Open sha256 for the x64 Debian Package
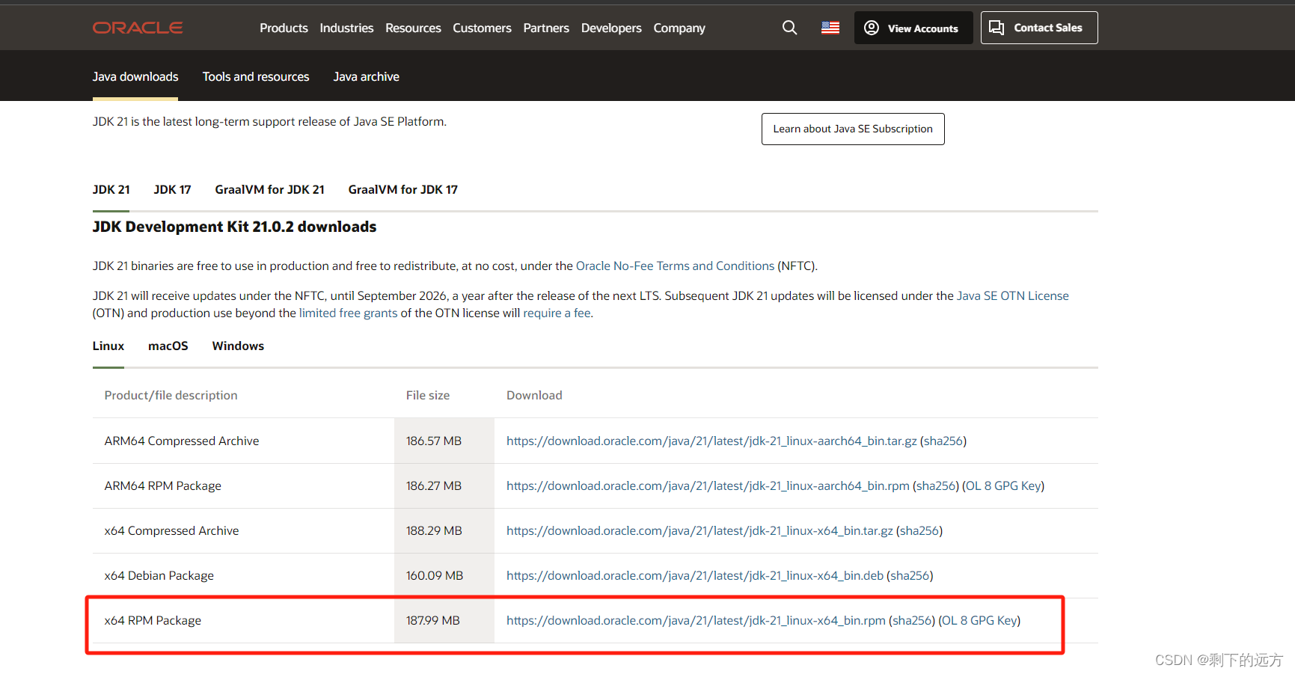The height and width of the screenshot is (674, 1295). [x=910, y=575]
